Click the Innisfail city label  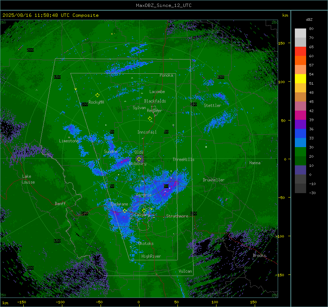point(147,132)
